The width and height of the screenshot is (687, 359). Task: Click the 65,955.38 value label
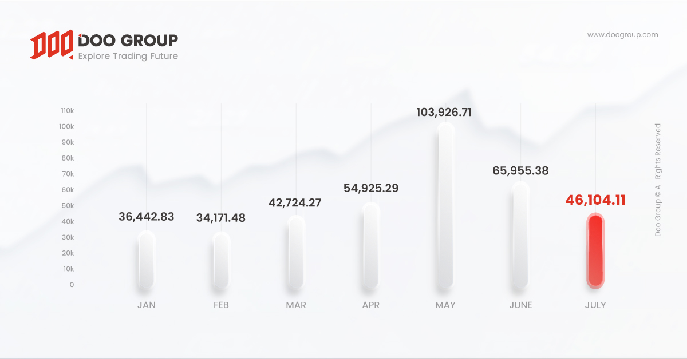coord(520,170)
